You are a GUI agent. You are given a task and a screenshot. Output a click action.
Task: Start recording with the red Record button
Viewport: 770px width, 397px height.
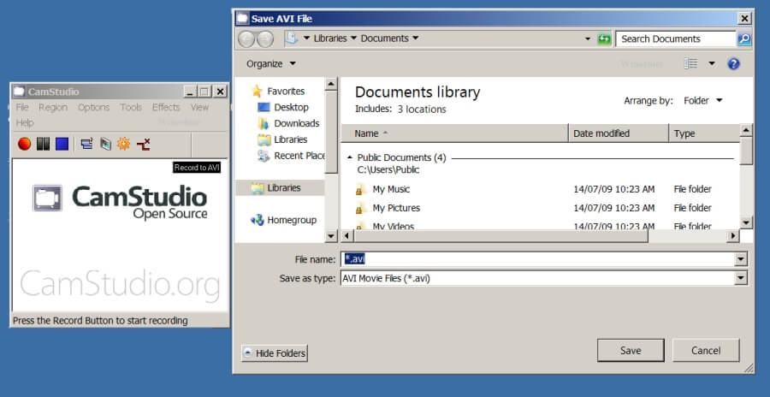(24, 144)
